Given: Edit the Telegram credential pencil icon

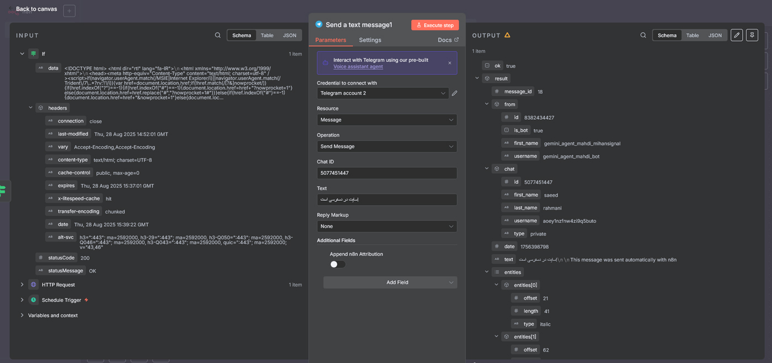Looking at the screenshot, I should [x=454, y=93].
